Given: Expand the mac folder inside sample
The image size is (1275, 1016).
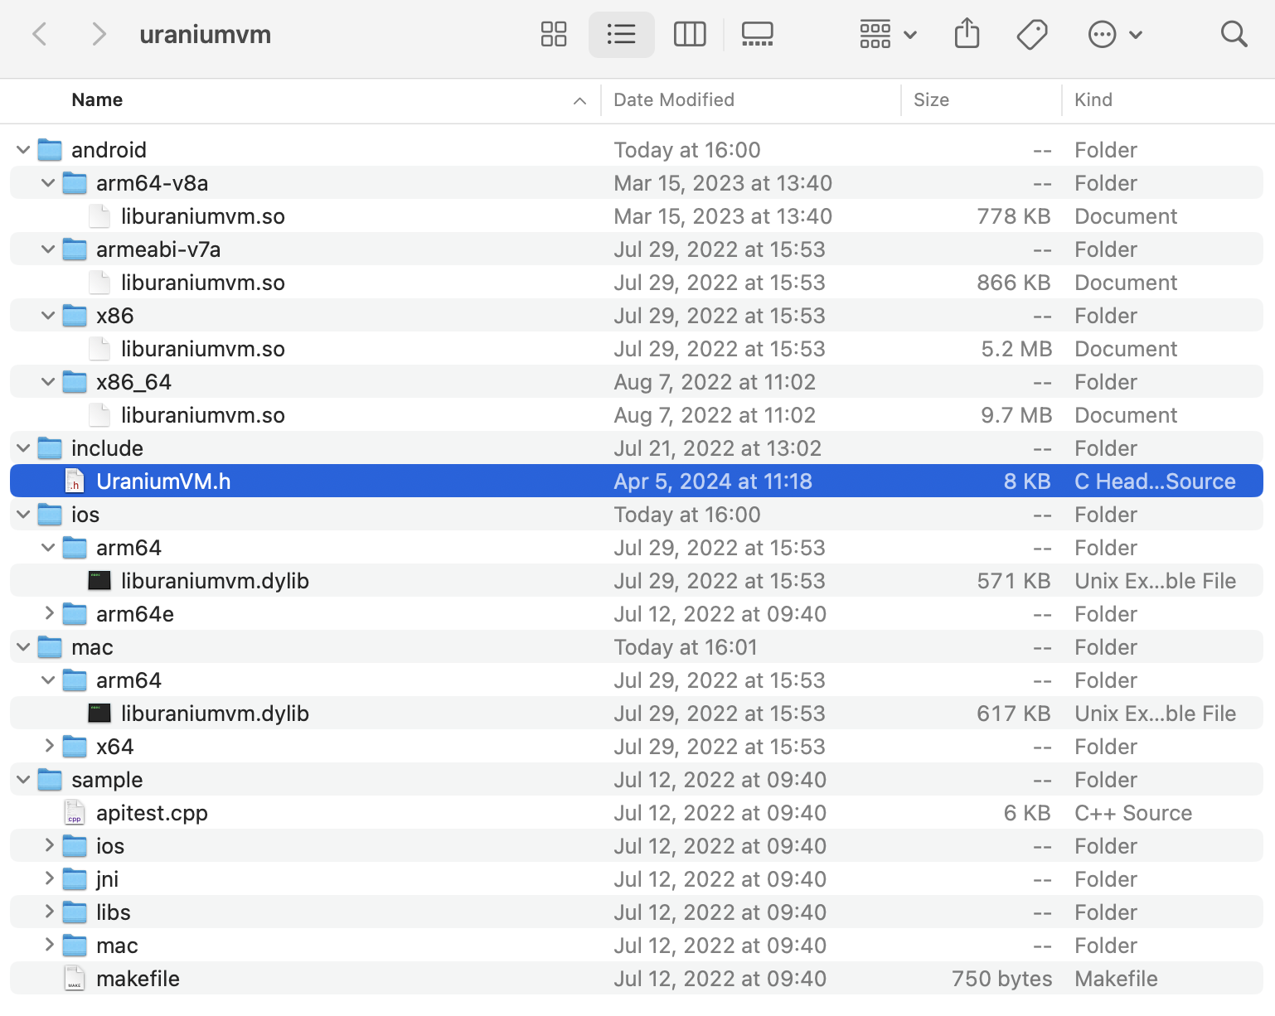Looking at the screenshot, I should pyautogui.click(x=49, y=945).
